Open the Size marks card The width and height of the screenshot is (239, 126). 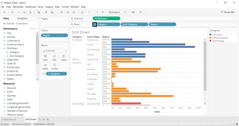(x=55, y=58)
